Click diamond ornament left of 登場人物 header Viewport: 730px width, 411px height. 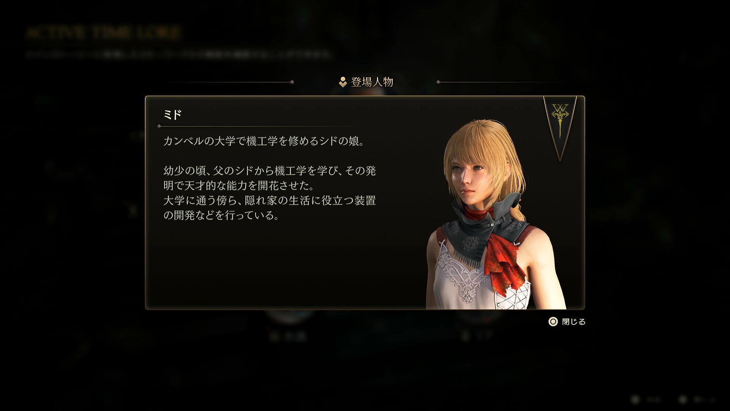coord(292,82)
